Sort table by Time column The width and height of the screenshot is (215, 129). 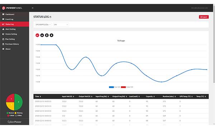pos(38,96)
